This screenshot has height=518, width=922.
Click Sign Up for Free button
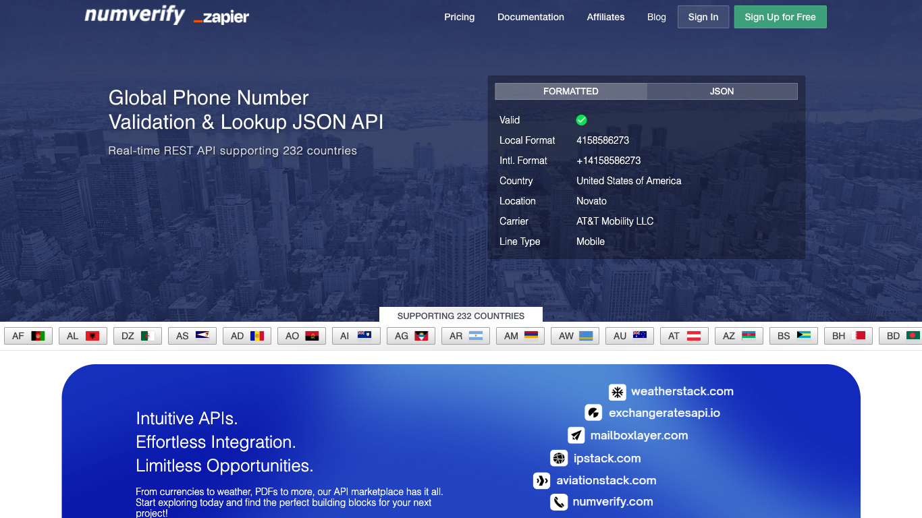coord(780,17)
